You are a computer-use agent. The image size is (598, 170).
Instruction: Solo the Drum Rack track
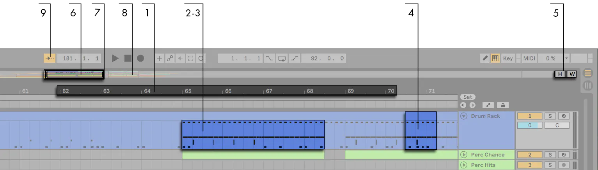coord(550,116)
